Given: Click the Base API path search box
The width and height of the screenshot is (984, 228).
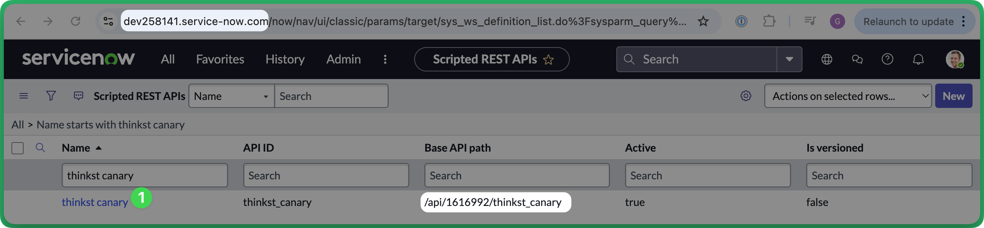Looking at the screenshot, I should click(517, 176).
